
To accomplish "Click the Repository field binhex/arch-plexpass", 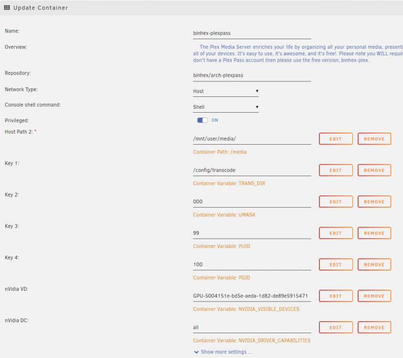I will pyautogui.click(x=252, y=75).
